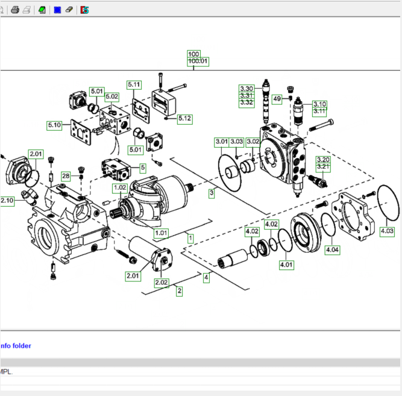
Task: Select part callout 100 at diagram top
Action: [x=193, y=54]
